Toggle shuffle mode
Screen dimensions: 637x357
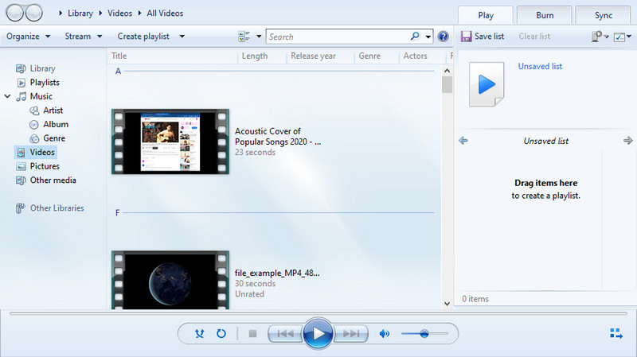click(x=200, y=333)
